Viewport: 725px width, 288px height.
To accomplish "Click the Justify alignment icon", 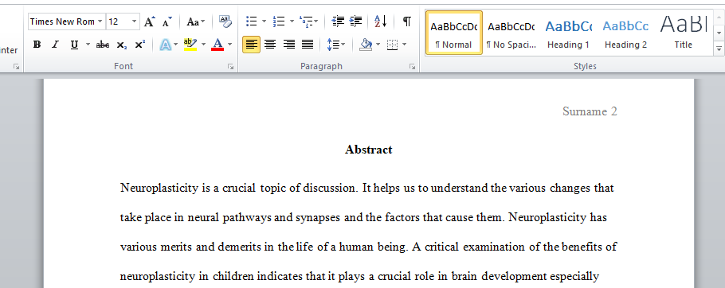I will 308,45.
